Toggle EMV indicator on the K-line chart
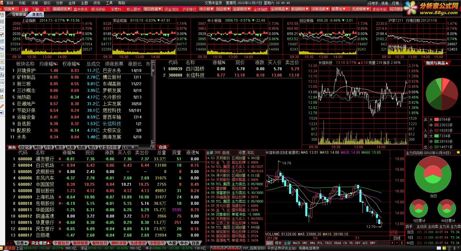The image size is (461, 251). (373, 243)
